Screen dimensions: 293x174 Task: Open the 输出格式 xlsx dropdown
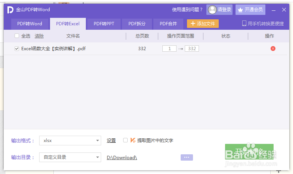(70, 141)
